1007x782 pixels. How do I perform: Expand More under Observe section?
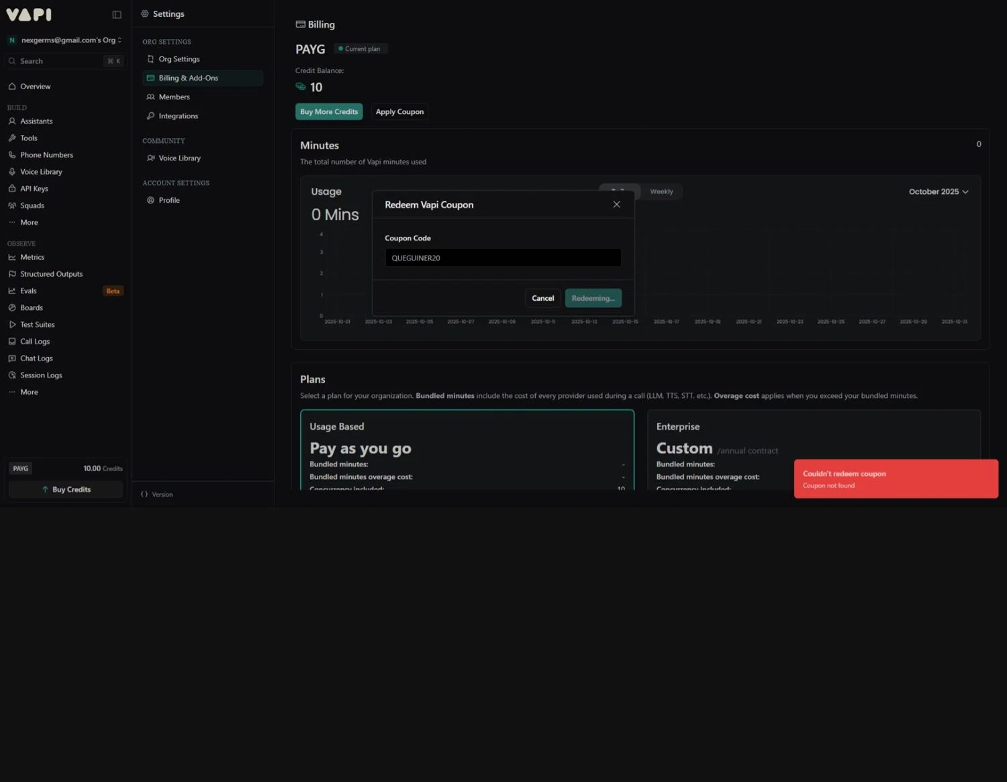[x=29, y=392]
